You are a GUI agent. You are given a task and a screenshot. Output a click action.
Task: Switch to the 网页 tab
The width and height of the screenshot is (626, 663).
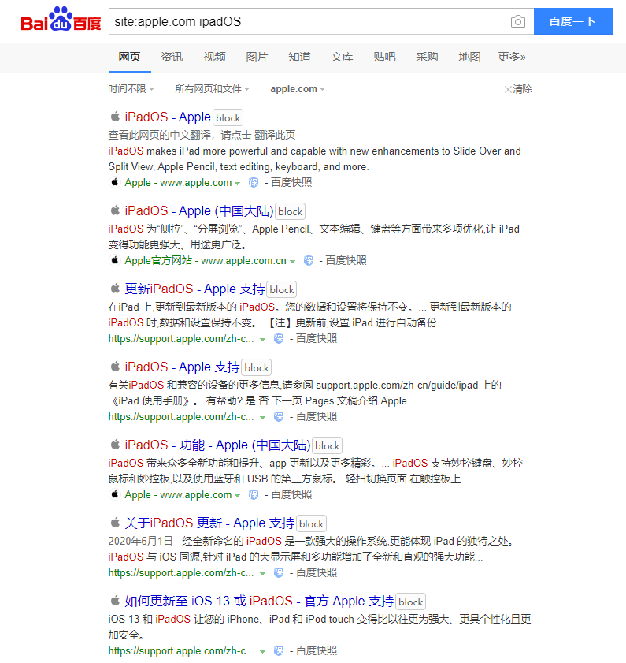129,57
